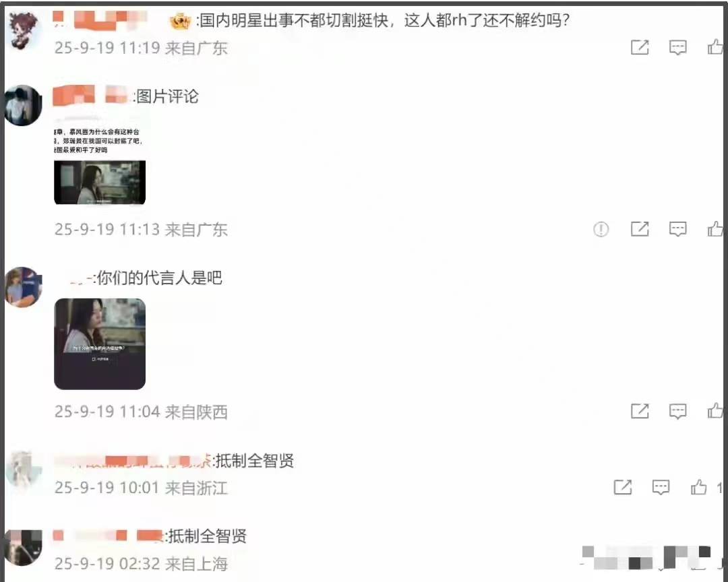Share the 你们的代言人是吧 comment

tap(639, 411)
